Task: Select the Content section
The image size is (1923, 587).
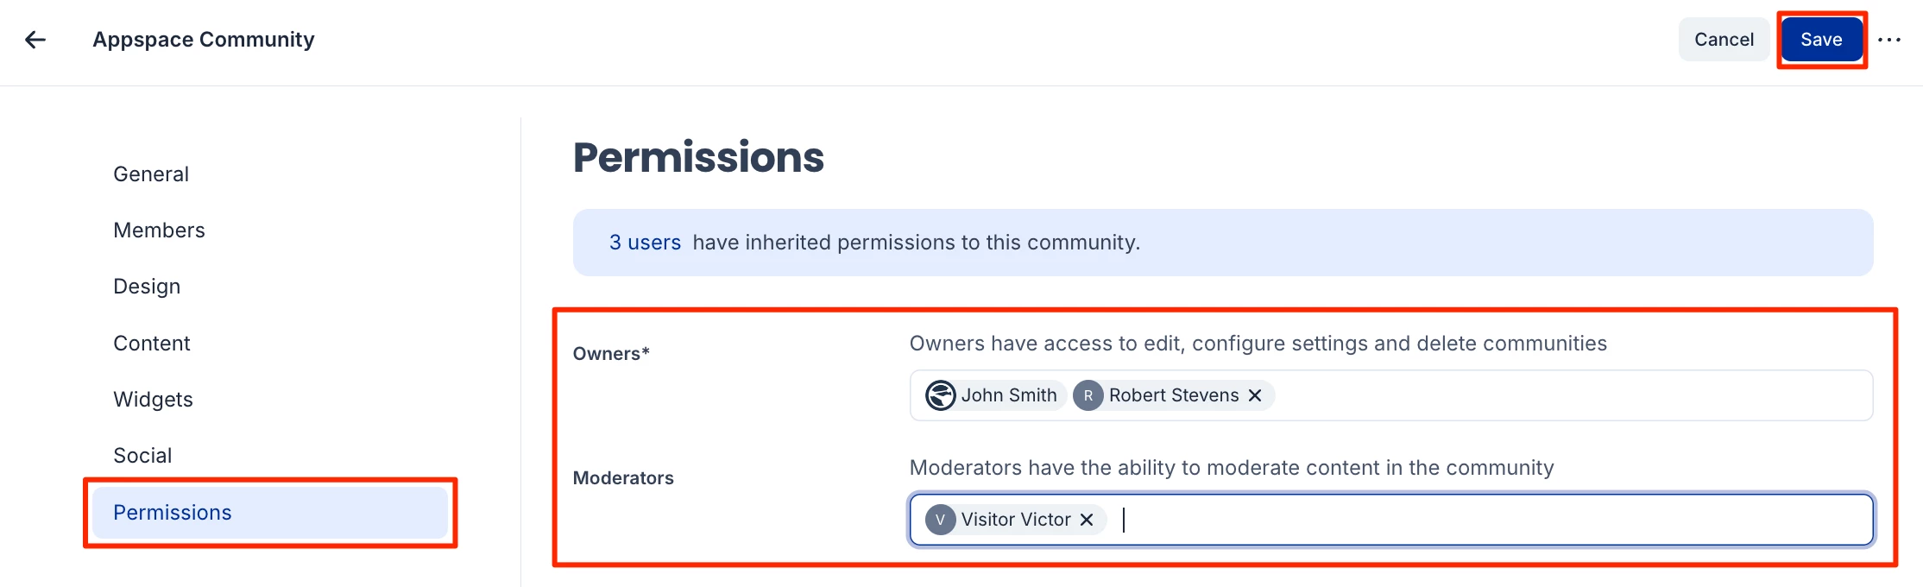Action: (x=152, y=344)
